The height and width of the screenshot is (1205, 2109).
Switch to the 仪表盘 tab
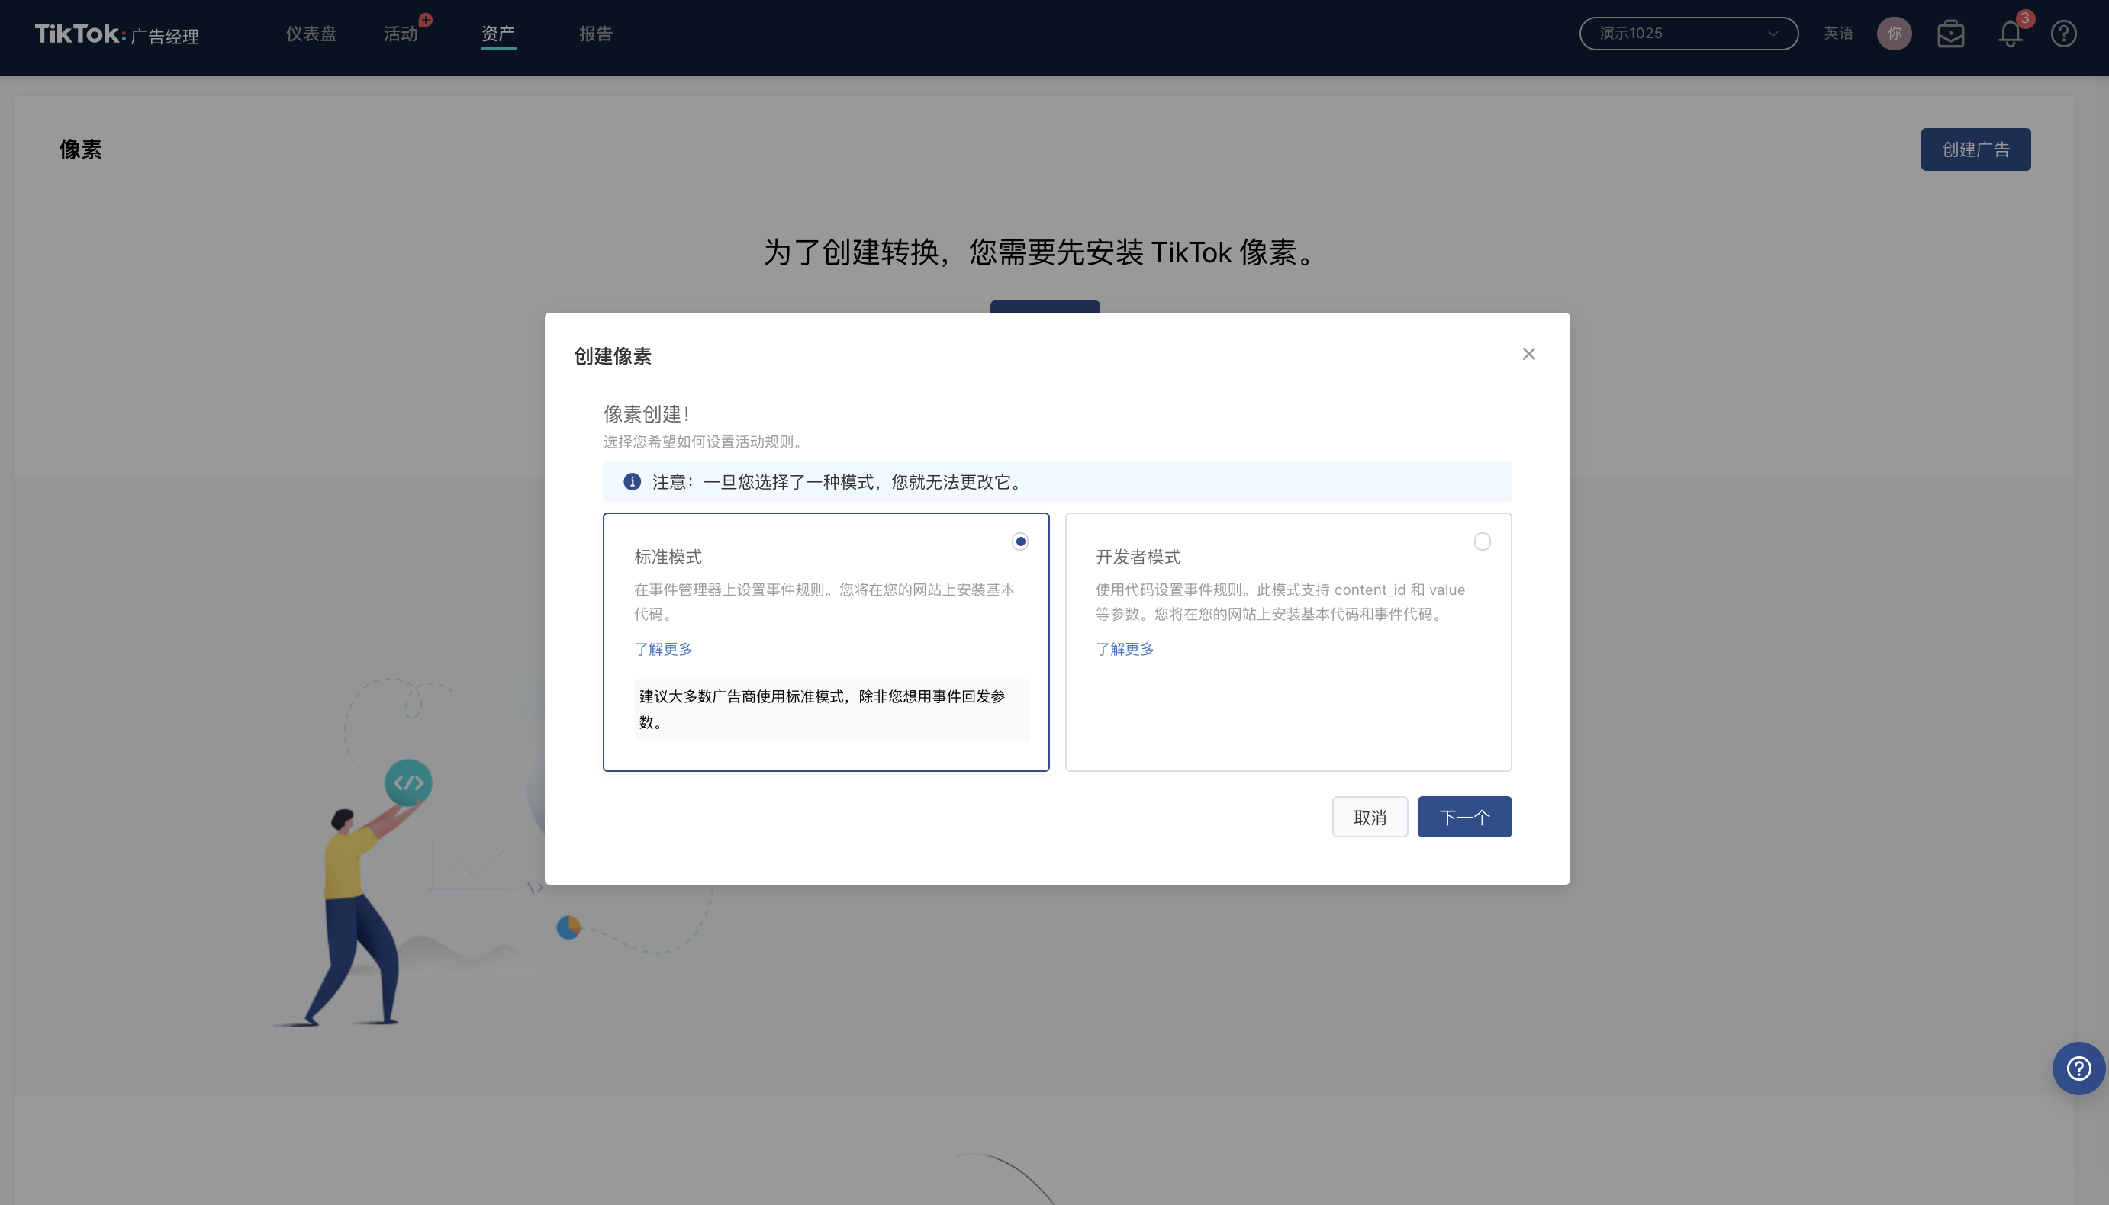click(311, 33)
